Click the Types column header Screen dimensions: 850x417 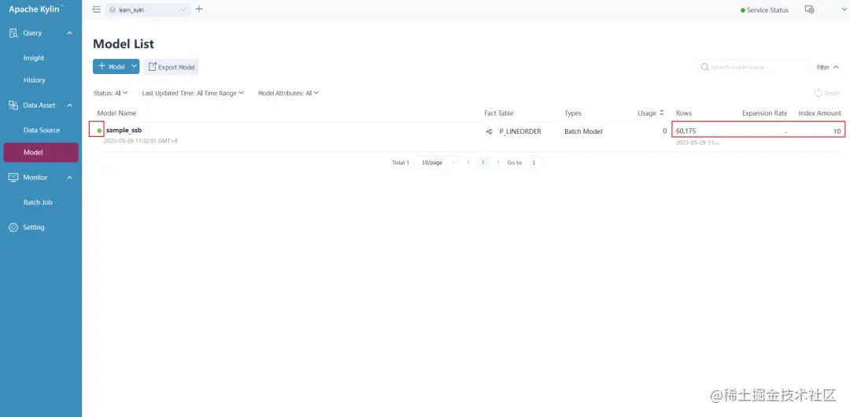click(x=573, y=113)
